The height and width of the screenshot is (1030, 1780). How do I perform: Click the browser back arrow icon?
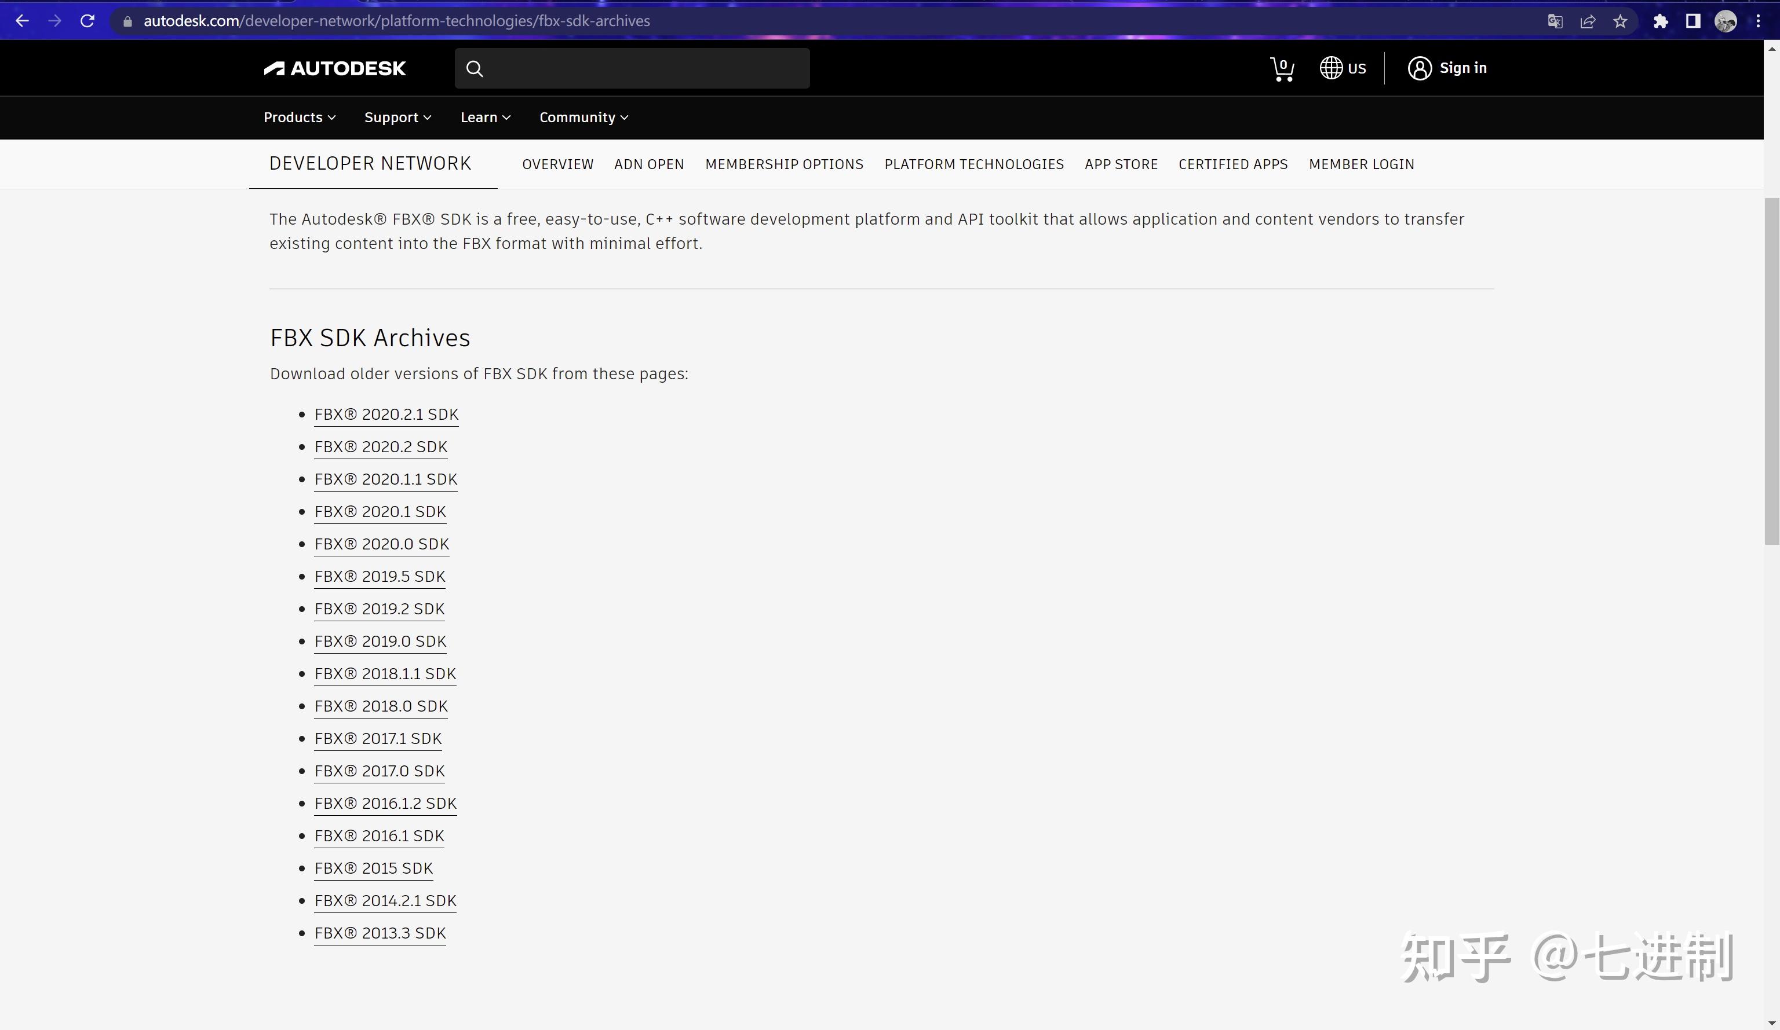pos(22,21)
